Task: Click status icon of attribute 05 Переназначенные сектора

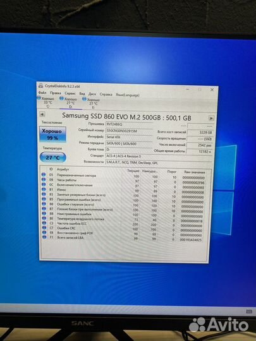Action: pyautogui.click(x=44, y=174)
